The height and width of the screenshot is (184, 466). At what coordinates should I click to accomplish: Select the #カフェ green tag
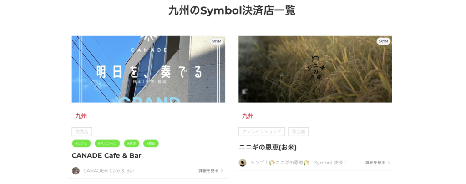click(81, 144)
